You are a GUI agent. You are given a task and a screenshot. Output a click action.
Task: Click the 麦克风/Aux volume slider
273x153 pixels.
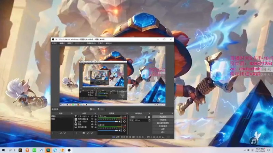pyautogui.click(x=108, y=122)
